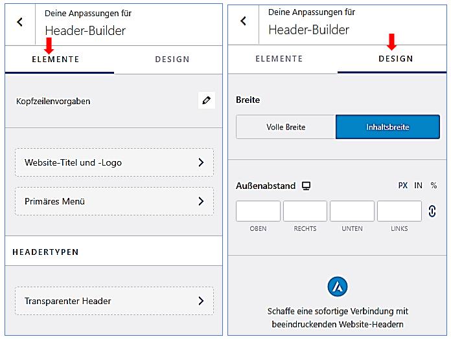This screenshot has height=339, width=451.
Task: Open the Design tab in right panel
Action: point(395,59)
